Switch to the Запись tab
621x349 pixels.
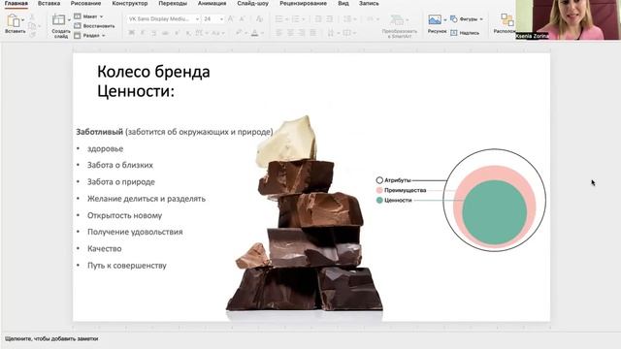point(369,3)
